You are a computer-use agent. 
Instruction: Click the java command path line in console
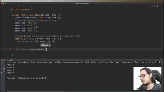pos(84,62)
